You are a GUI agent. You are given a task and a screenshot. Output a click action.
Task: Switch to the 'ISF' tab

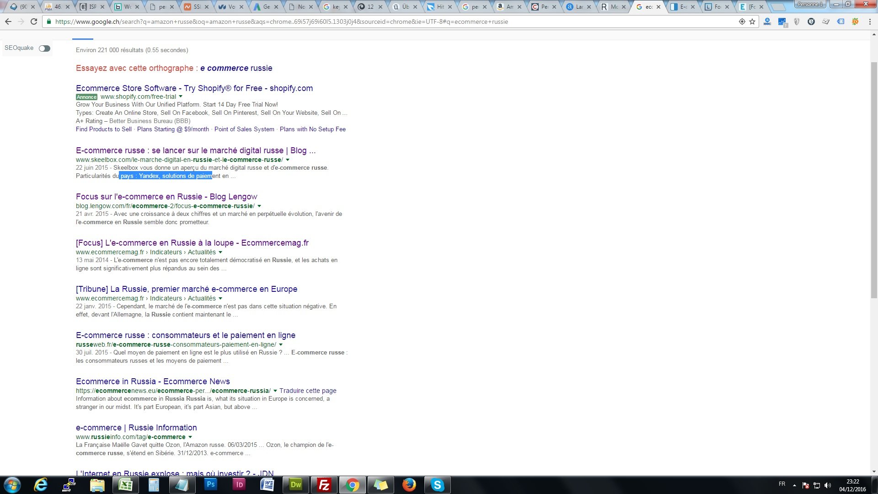tap(92, 7)
